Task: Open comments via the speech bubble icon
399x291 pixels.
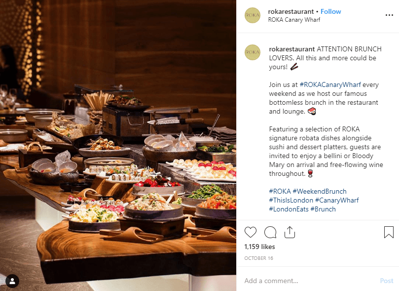Action: (x=270, y=232)
